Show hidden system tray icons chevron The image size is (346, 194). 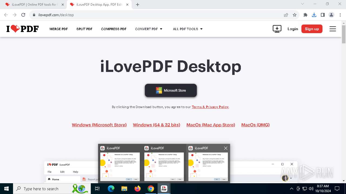pos(292,189)
